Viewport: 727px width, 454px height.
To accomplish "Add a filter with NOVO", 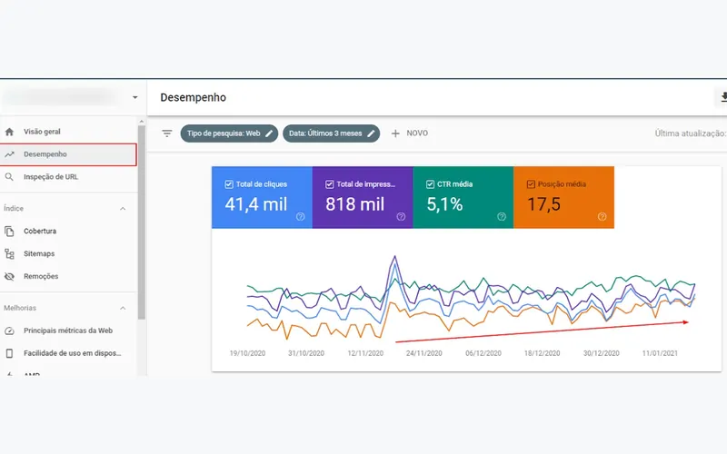I will (x=410, y=133).
